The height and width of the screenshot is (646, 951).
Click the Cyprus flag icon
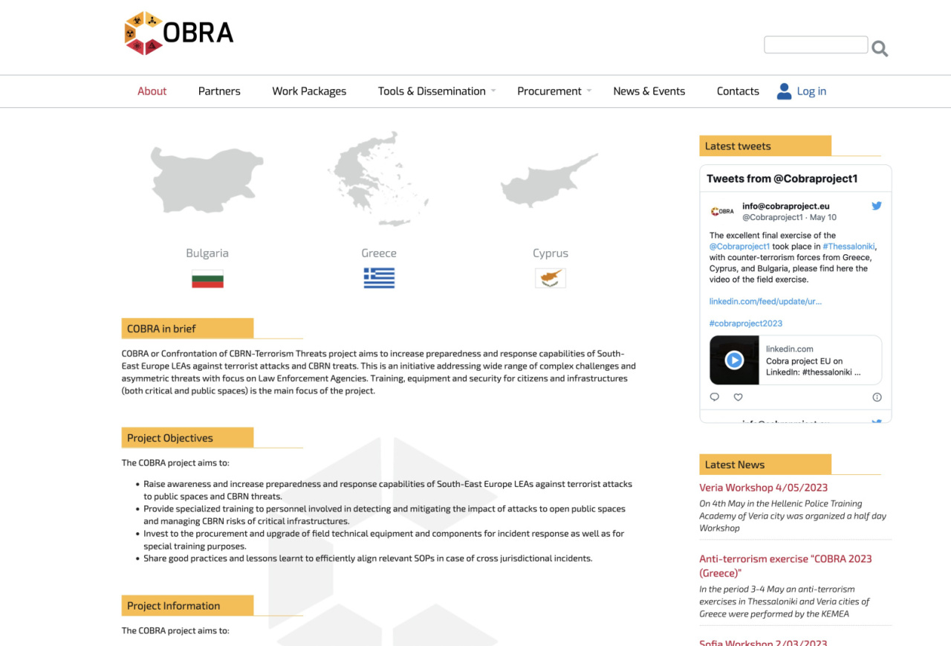pyautogui.click(x=551, y=279)
